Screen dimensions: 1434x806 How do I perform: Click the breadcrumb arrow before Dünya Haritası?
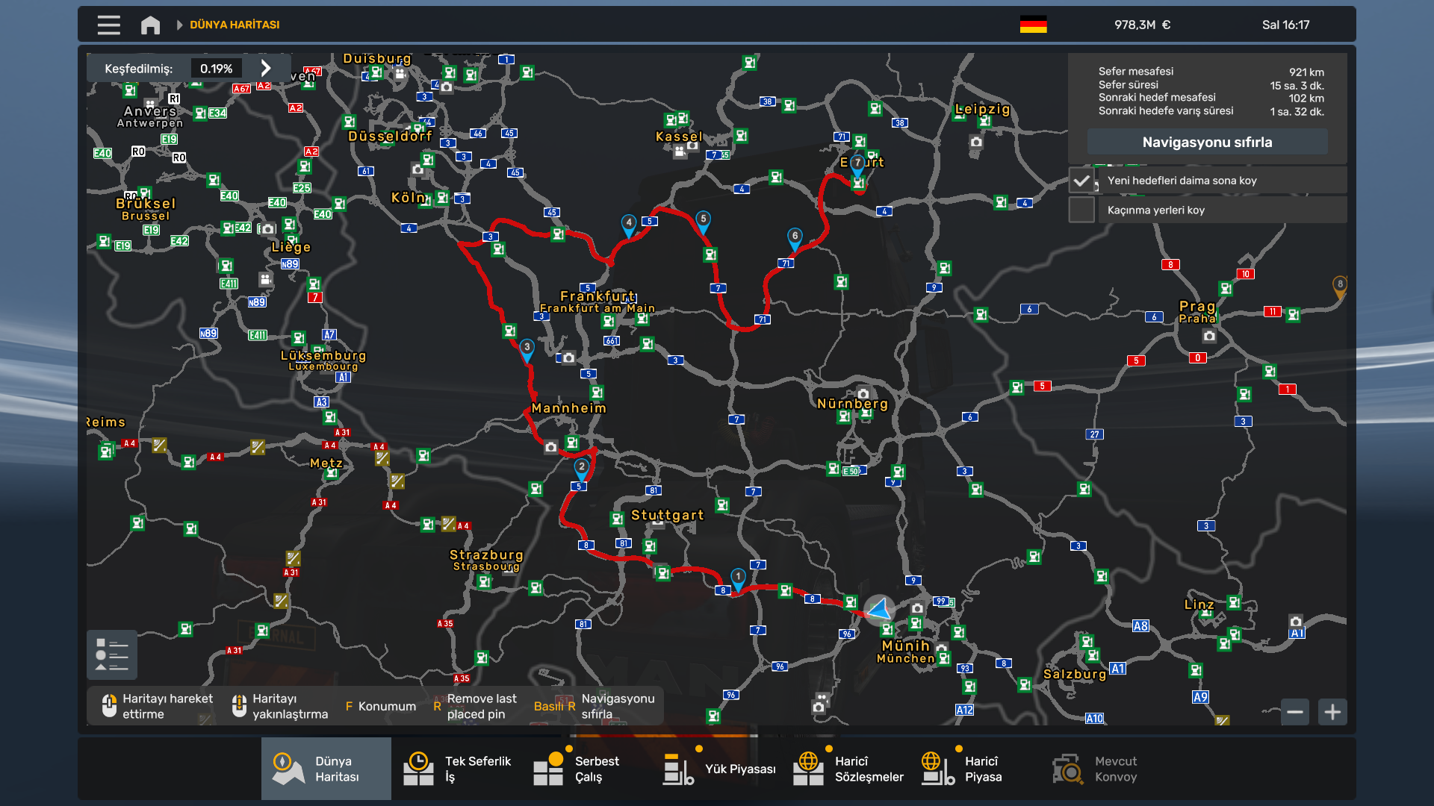coord(179,25)
